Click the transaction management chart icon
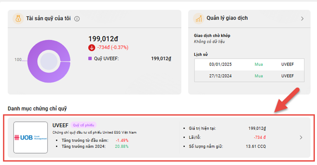This screenshot has height=165, width=317. coord(198,18)
